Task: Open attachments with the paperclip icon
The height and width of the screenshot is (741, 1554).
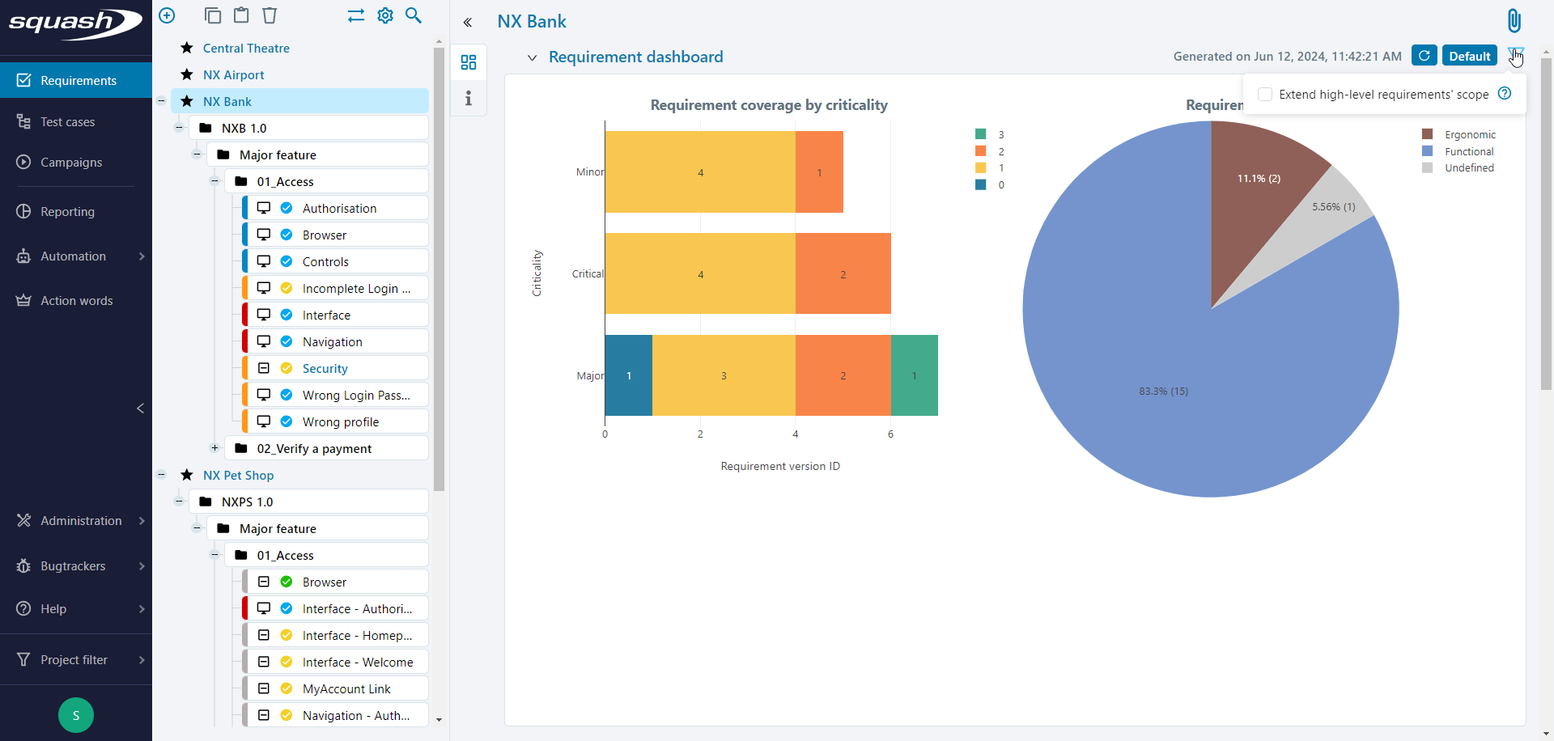Action: (1513, 20)
